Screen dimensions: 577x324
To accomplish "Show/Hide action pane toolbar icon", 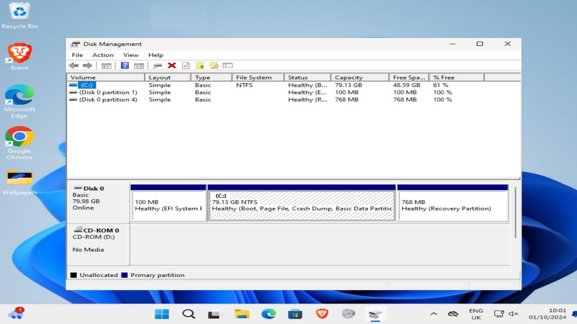I will pos(139,66).
